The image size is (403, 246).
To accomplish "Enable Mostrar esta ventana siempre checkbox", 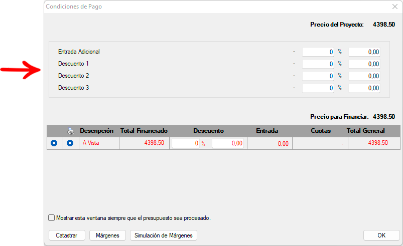I will pyautogui.click(x=51, y=218).
